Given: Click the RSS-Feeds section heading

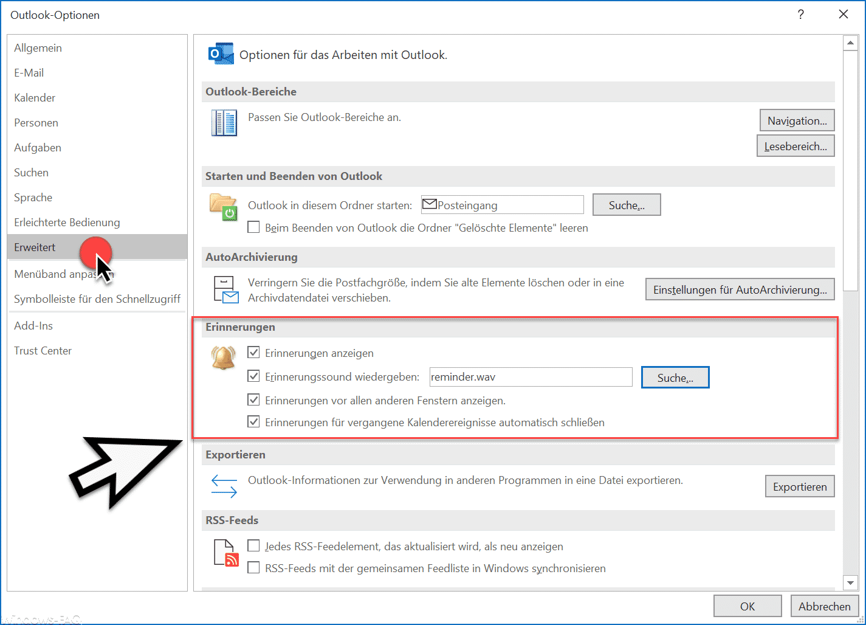Looking at the screenshot, I should [232, 520].
